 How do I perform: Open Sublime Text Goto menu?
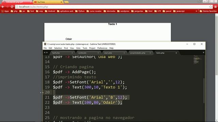(78, 48)
